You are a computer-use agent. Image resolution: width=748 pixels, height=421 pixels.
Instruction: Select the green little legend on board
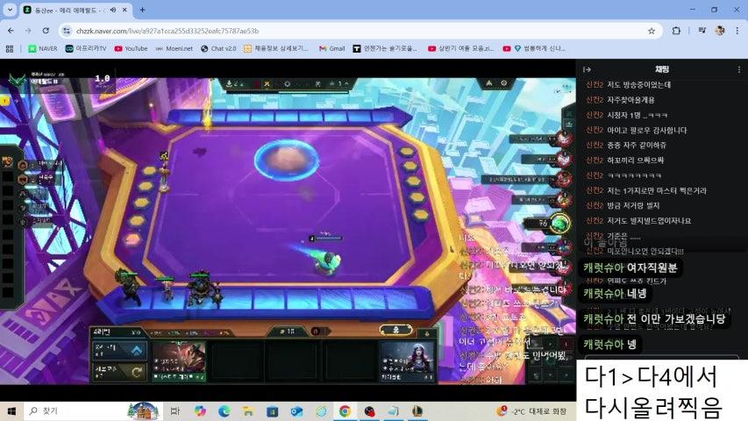(x=330, y=263)
